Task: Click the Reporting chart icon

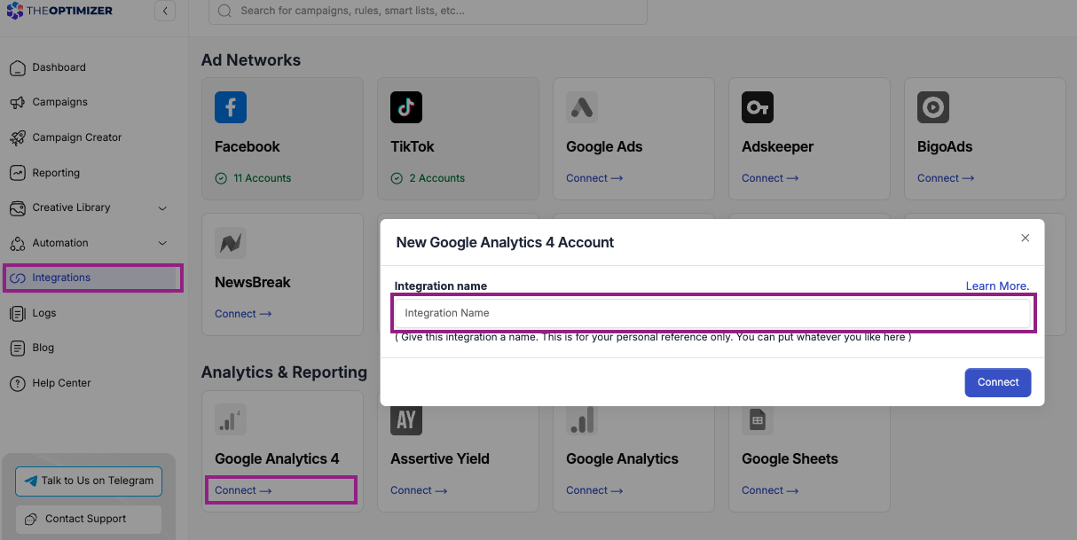Action: [17, 173]
